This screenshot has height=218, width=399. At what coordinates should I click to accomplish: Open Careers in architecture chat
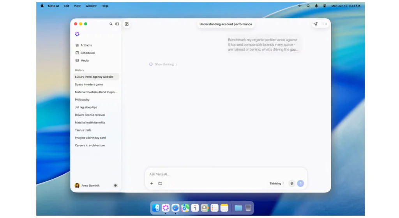[x=90, y=145]
